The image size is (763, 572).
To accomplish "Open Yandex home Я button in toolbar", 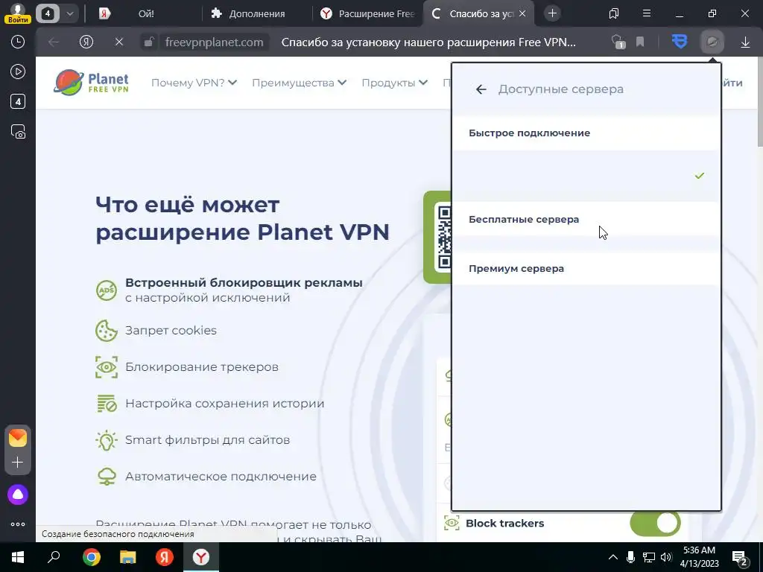I will point(86,42).
